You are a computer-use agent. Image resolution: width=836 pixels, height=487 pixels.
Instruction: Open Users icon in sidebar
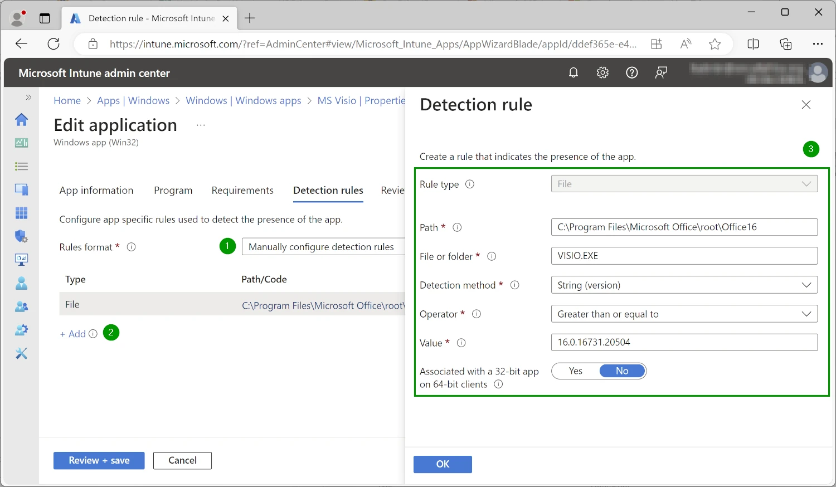coord(21,283)
